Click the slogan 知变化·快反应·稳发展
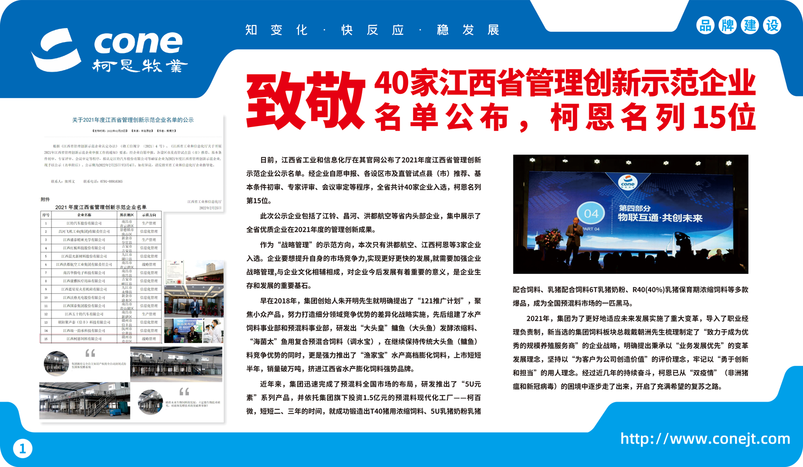803x467 pixels. tap(372, 30)
